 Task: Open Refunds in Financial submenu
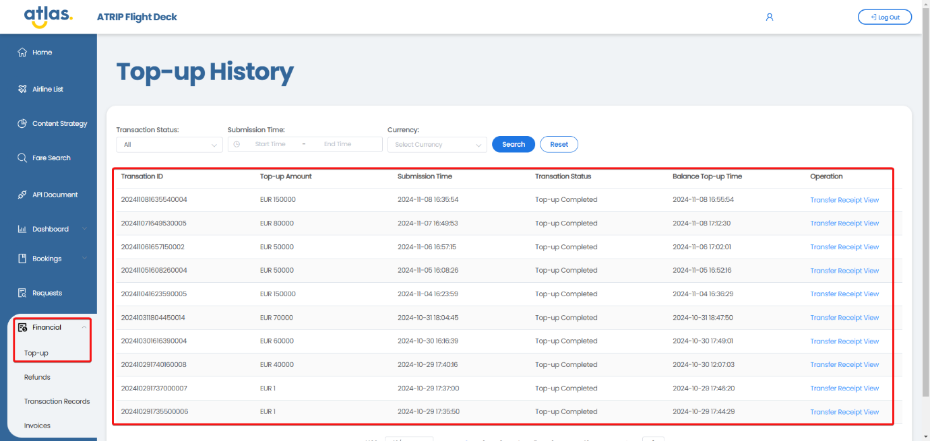(37, 378)
